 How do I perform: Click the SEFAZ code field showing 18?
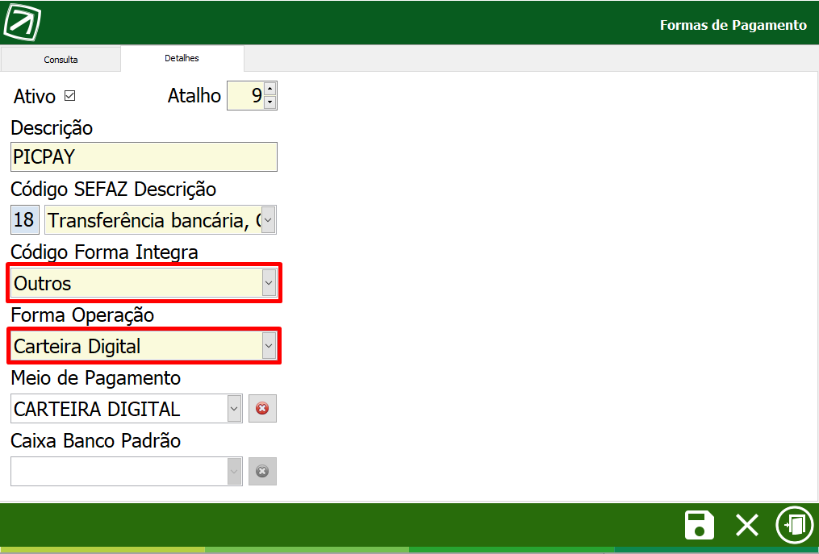[24, 220]
